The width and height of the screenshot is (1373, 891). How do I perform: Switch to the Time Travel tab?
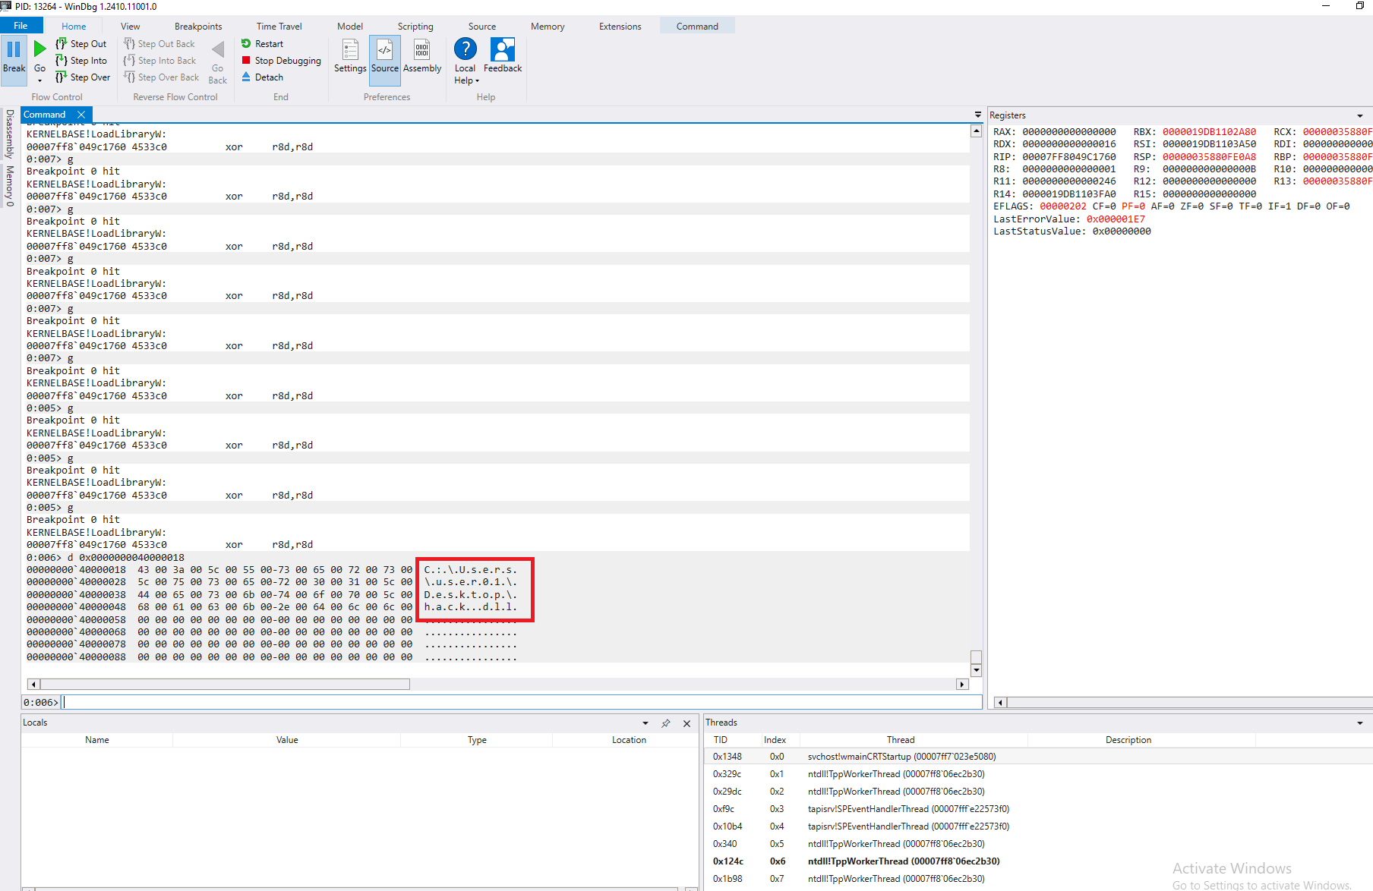279,26
